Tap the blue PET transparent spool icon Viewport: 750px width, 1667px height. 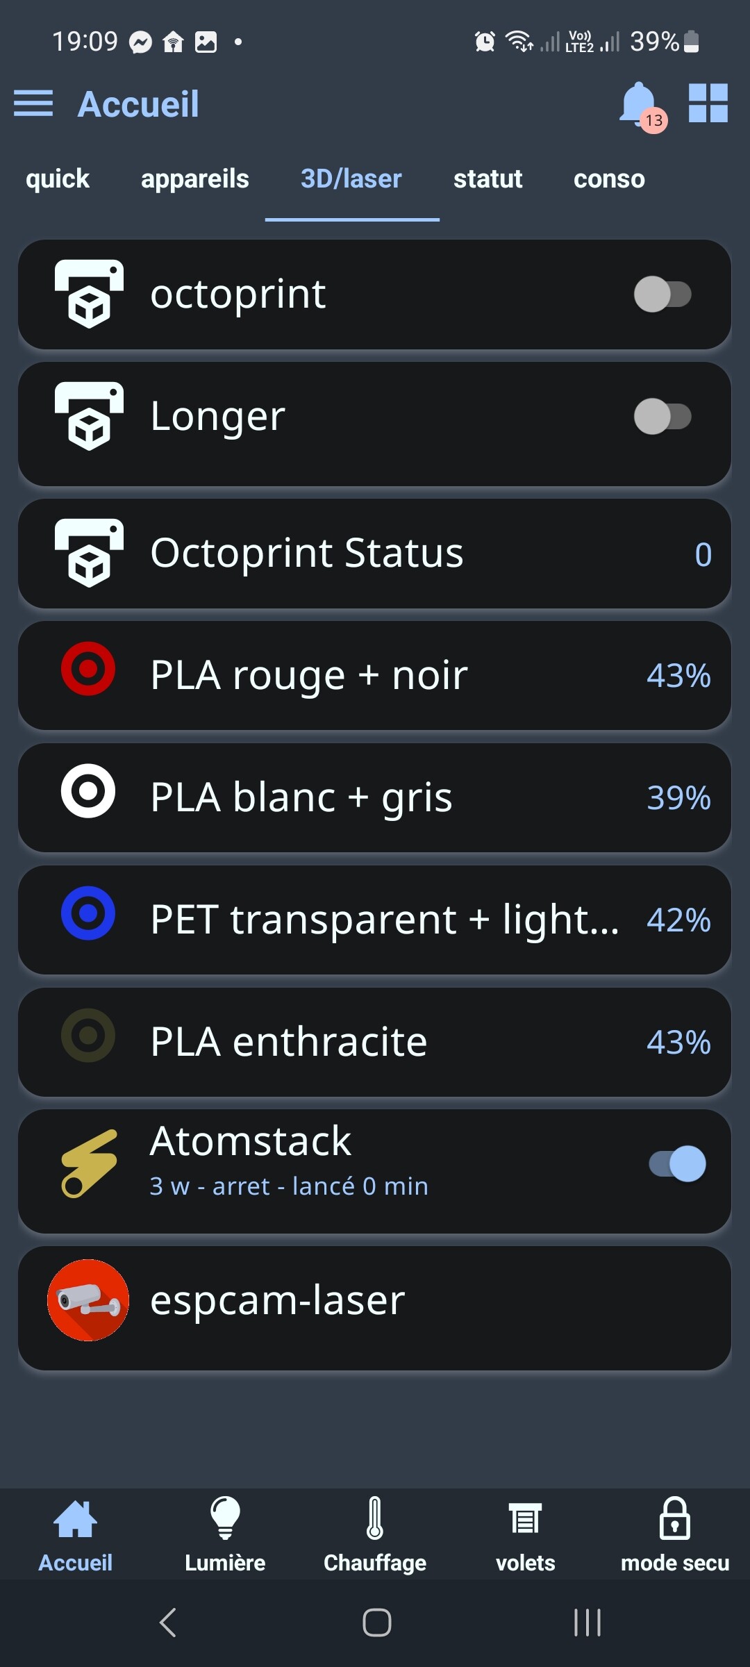(88, 913)
